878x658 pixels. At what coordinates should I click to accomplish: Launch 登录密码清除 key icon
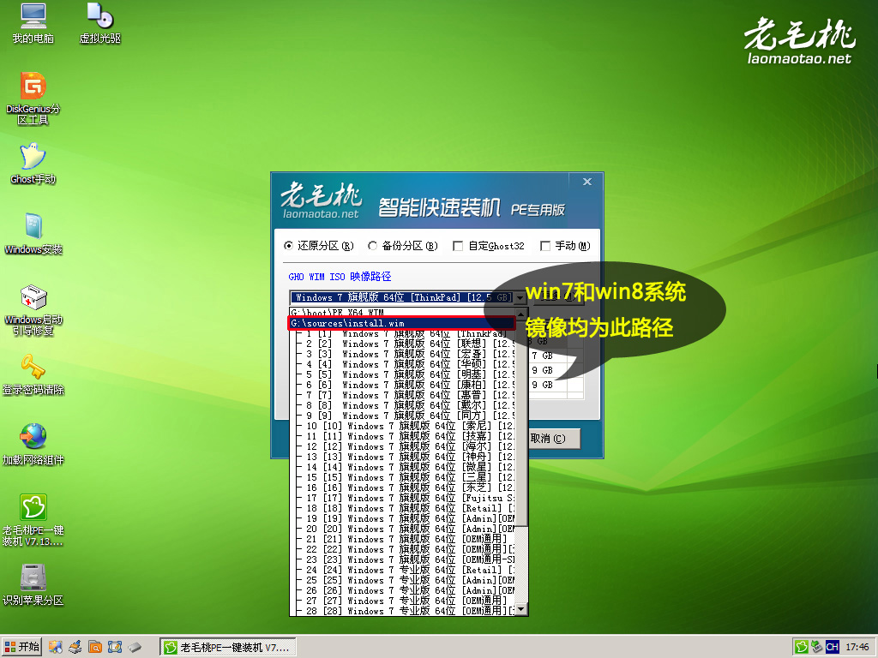[33, 368]
